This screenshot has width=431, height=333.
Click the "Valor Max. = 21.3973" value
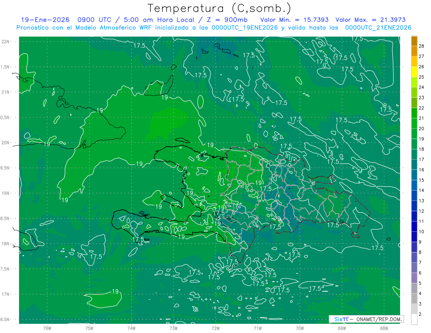coord(370,20)
